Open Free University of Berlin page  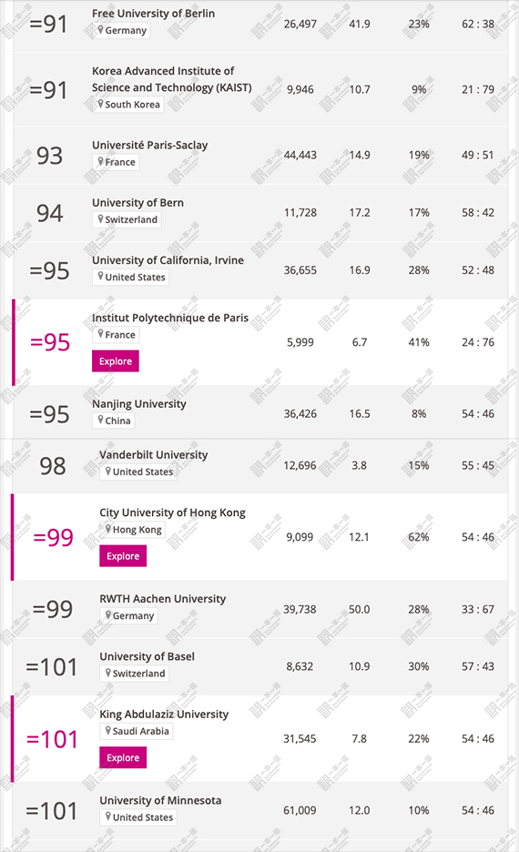(x=153, y=13)
